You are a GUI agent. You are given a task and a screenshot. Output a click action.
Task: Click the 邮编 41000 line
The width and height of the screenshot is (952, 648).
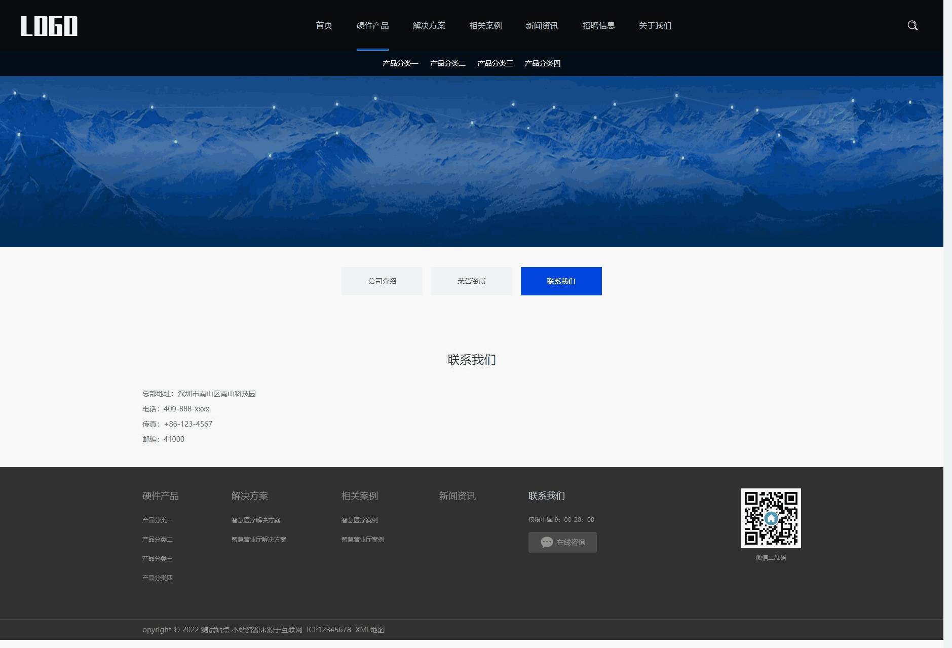coord(163,439)
